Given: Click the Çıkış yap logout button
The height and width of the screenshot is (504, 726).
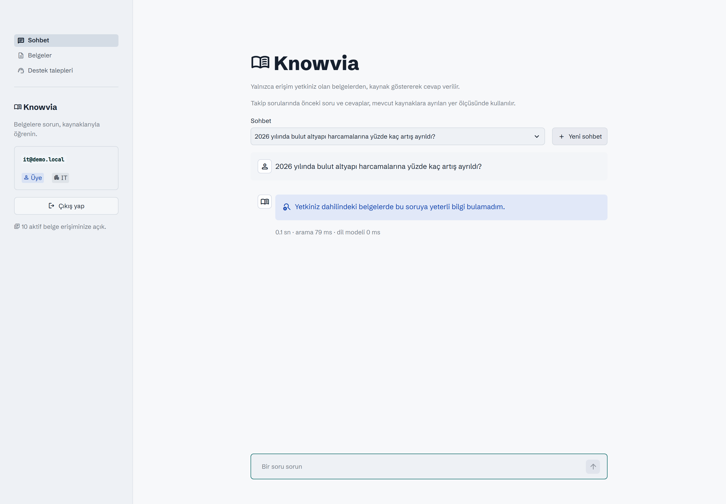Looking at the screenshot, I should [x=66, y=206].
